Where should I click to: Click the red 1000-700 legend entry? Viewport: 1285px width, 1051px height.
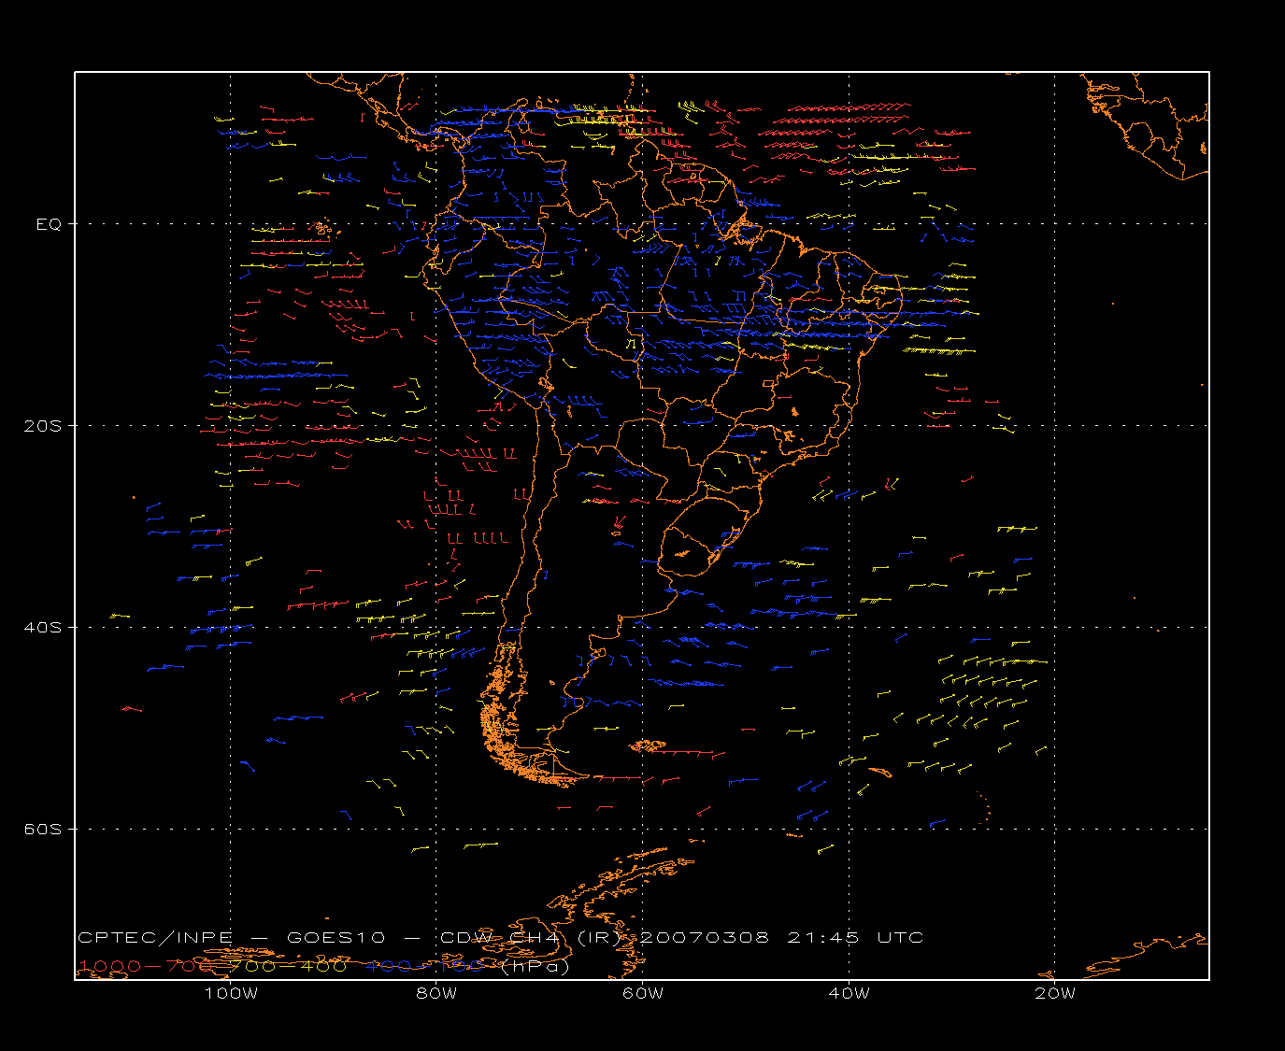pyautogui.click(x=148, y=966)
